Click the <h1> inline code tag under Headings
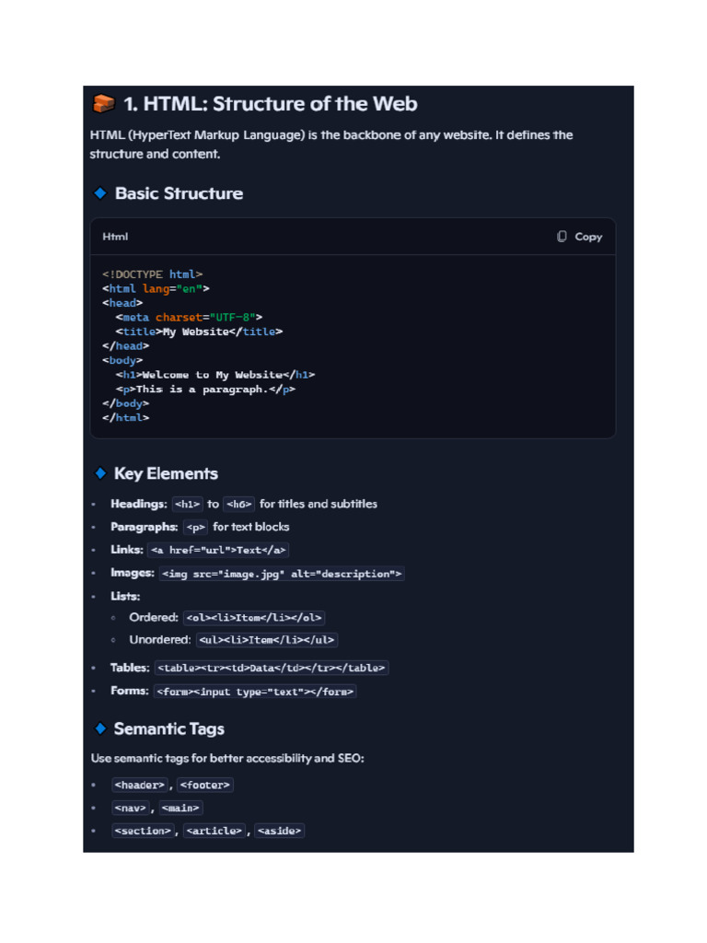Screen dimensions: 707x943 188,505
